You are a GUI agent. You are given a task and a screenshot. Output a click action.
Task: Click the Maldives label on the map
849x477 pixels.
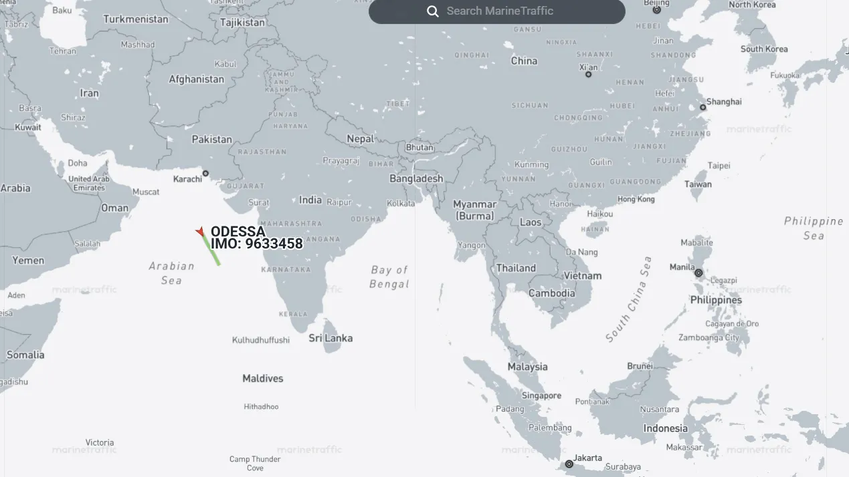point(262,378)
